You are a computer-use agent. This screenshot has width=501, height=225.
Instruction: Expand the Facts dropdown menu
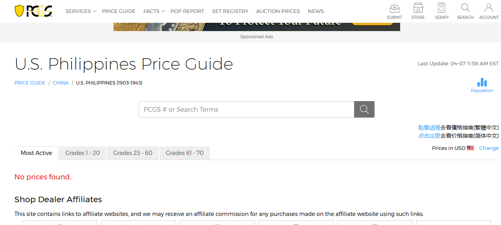coord(154,11)
